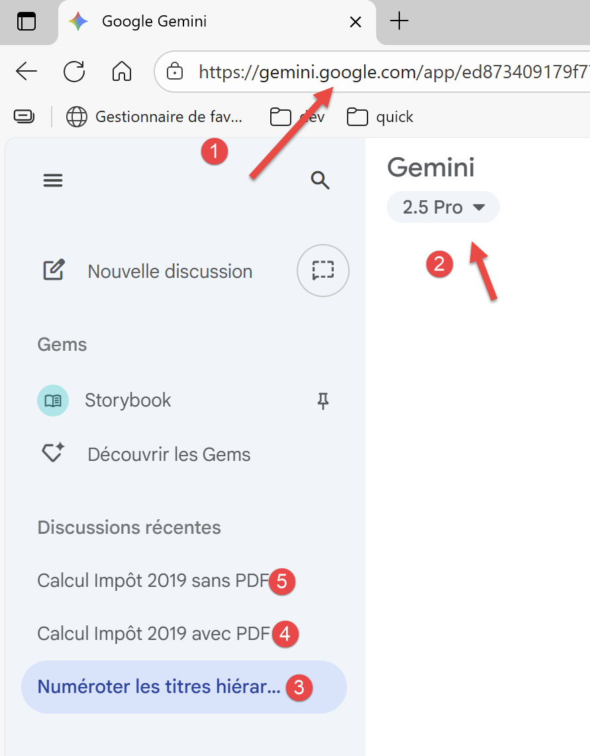
Task: Open a new browser tab
Action: (399, 22)
